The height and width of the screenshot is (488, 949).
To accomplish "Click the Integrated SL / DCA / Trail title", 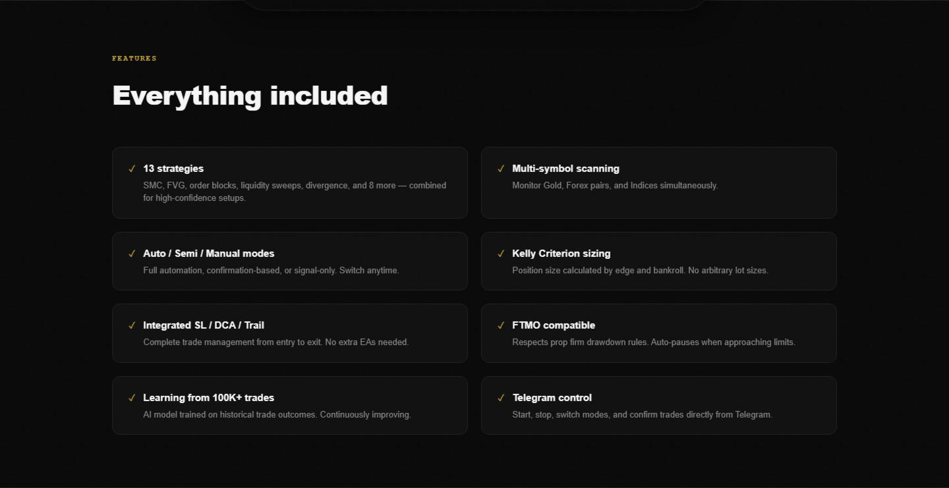I will point(203,325).
